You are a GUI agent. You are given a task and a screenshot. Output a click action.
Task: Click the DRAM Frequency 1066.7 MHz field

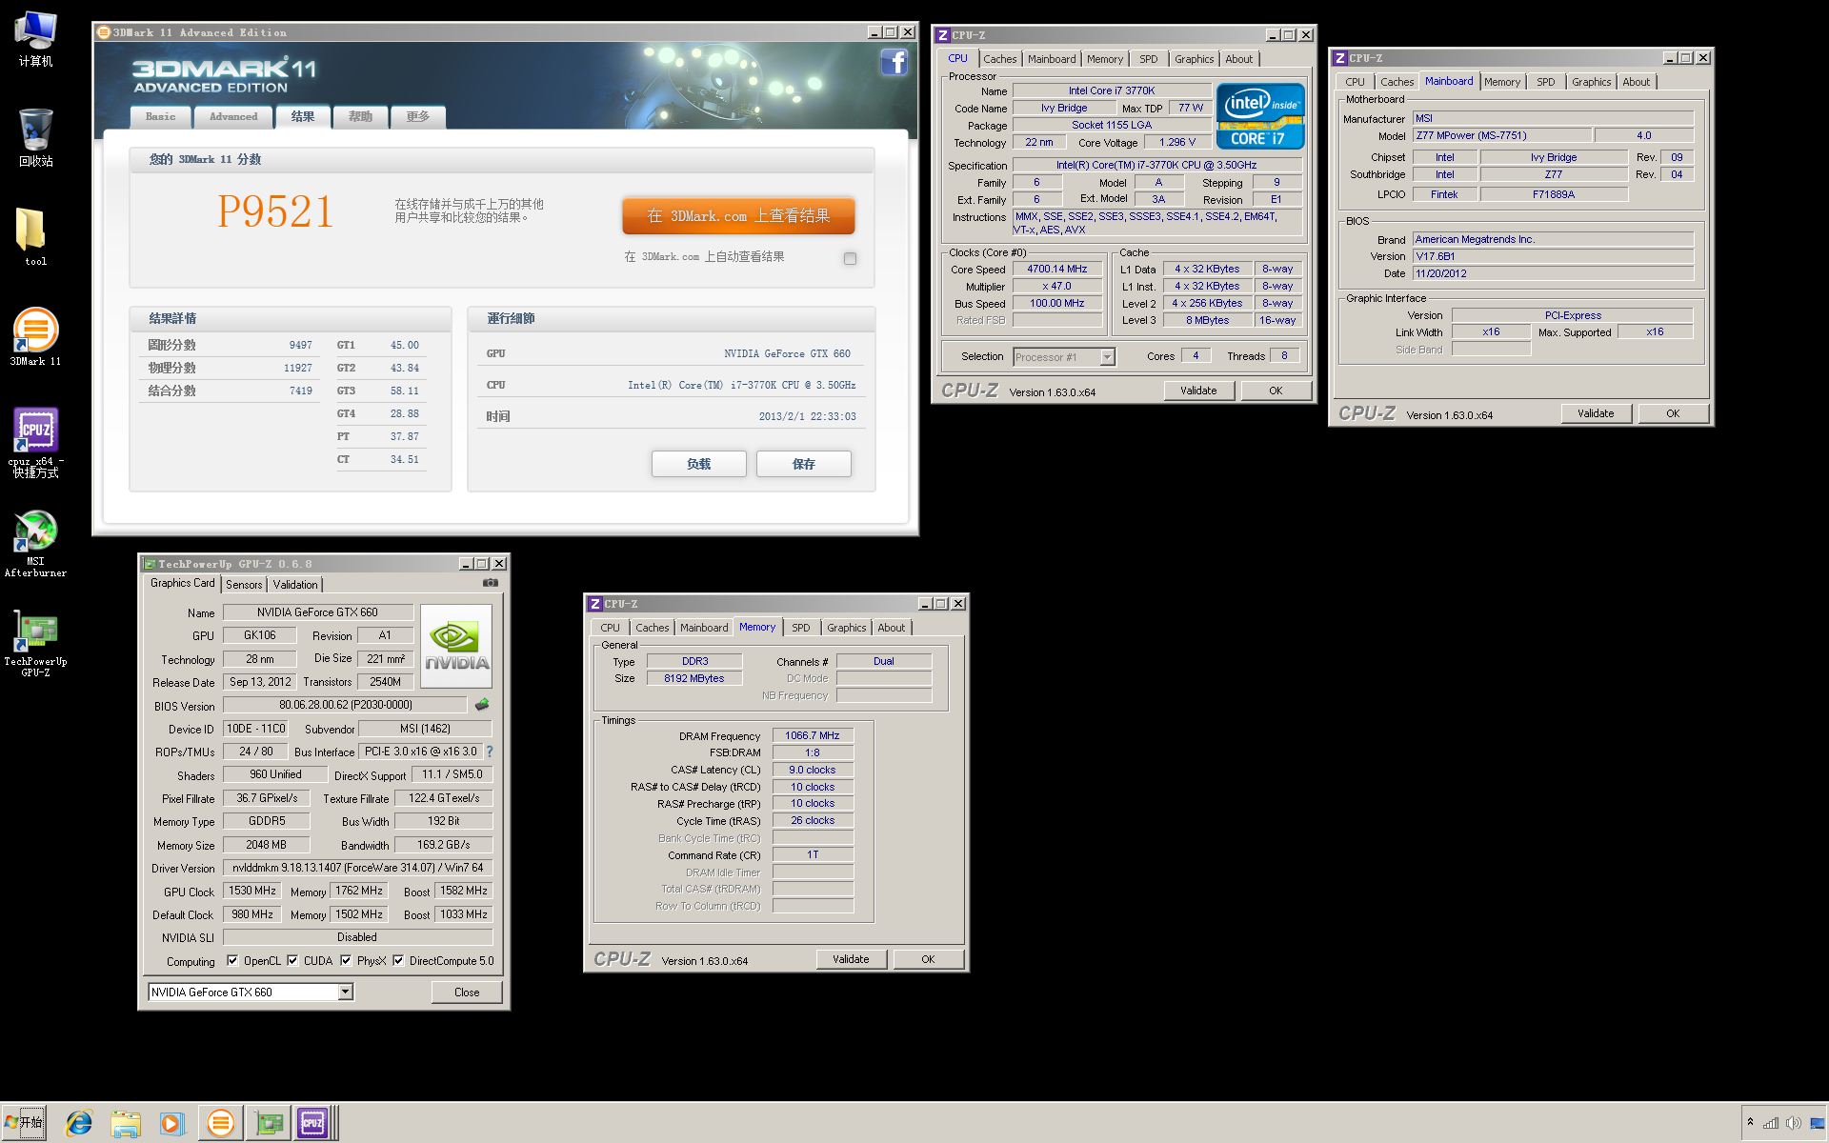813,735
